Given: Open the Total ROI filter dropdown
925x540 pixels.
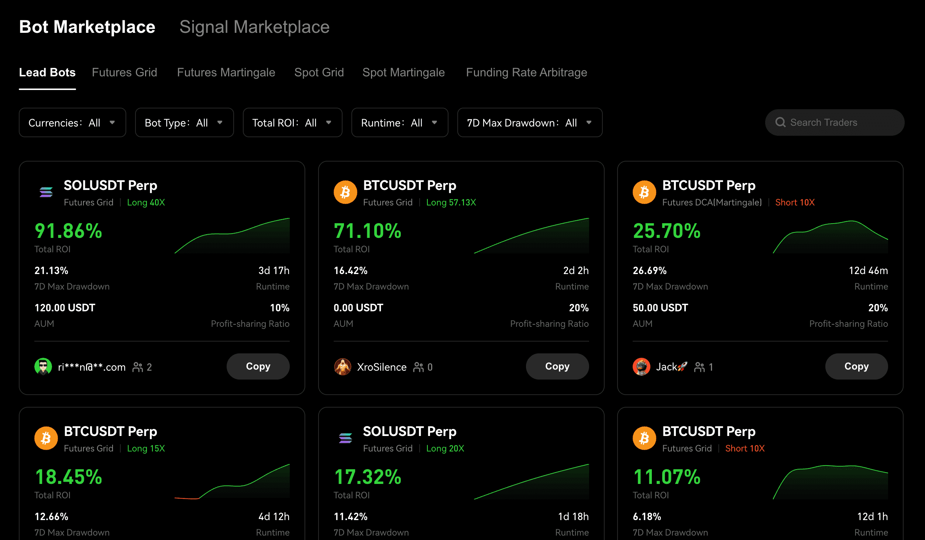Looking at the screenshot, I should (292, 122).
